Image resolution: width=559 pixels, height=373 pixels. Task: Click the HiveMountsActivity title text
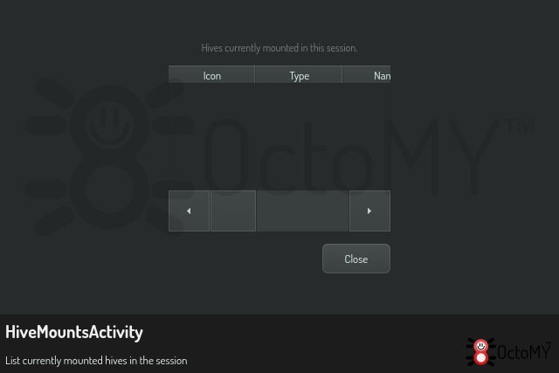tap(74, 332)
